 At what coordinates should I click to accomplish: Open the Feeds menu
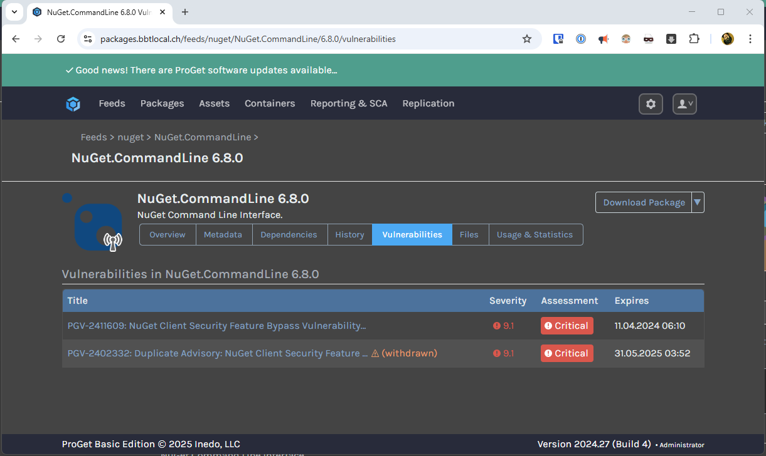[x=112, y=103]
